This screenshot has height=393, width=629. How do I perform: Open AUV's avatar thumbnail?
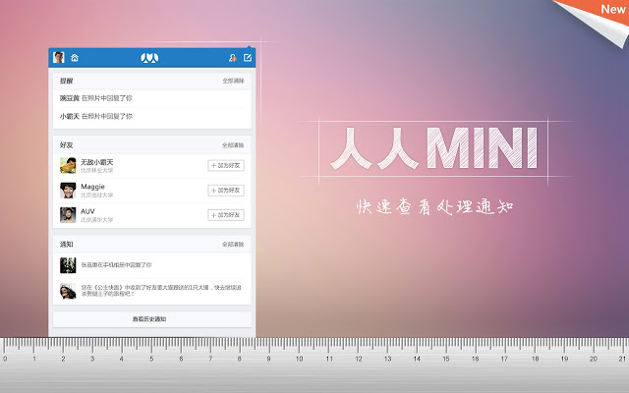pyautogui.click(x=68, y=215)
